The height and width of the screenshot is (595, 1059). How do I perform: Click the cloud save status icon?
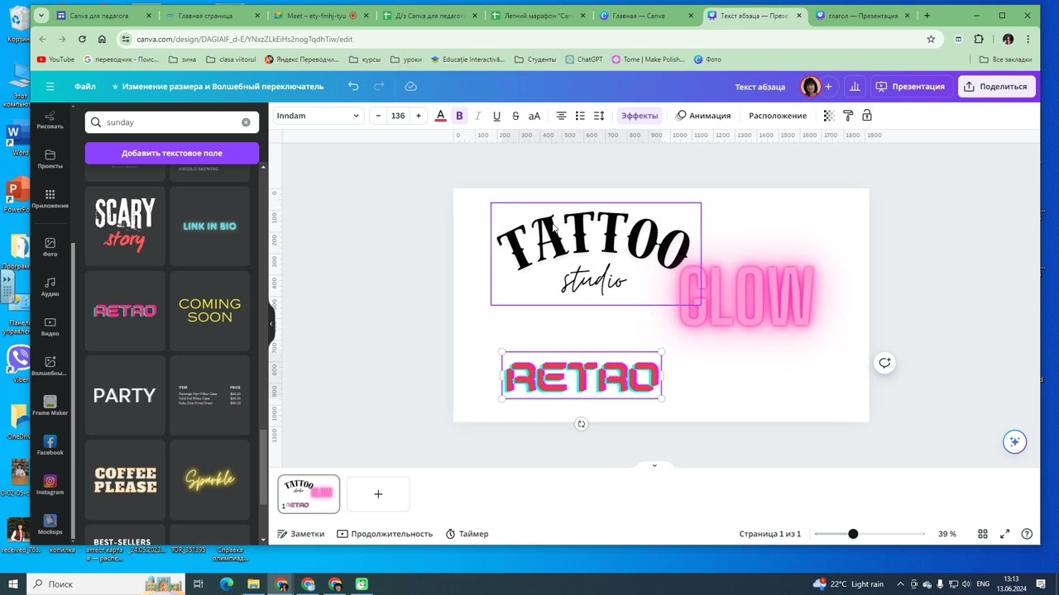pyautogui.click(x=410, y=86)
